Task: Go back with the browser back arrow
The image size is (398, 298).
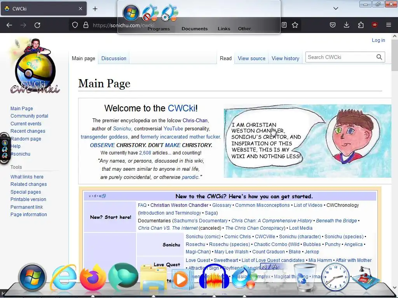Action: (9, 25)
